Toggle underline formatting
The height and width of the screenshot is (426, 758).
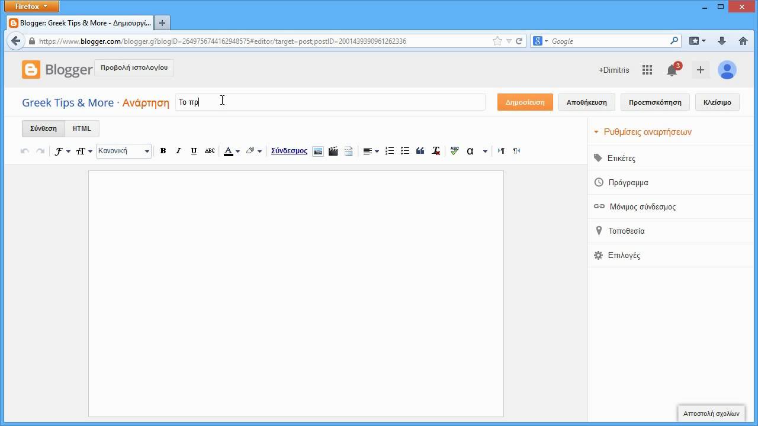tap(194, 151)
